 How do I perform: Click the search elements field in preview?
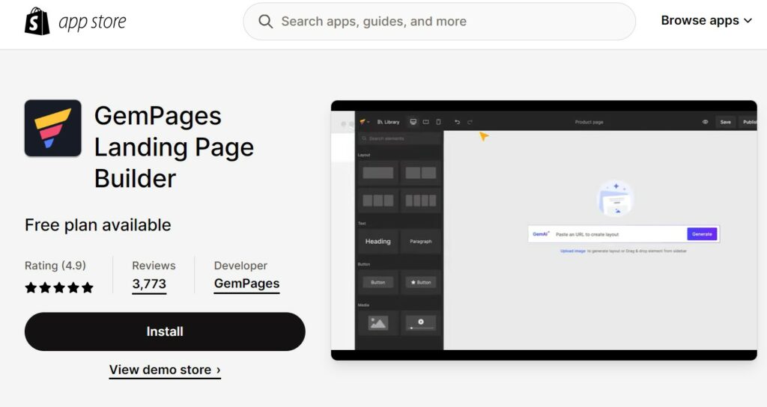coord(400,138)
